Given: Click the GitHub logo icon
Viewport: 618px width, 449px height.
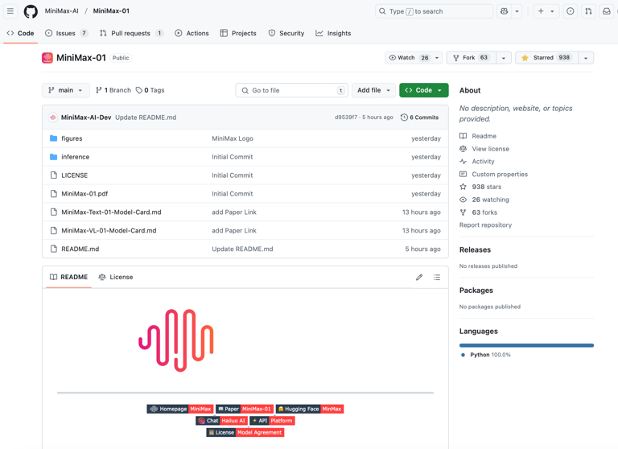Looking at the screenshot, I should pyautogui.click(x=31, y=11).
